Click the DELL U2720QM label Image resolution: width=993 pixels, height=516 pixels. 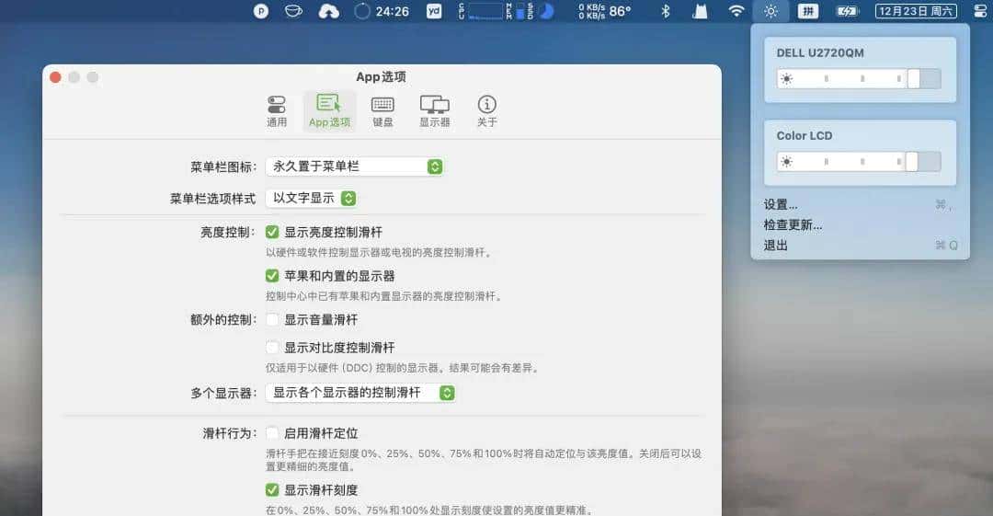(820, 53)
